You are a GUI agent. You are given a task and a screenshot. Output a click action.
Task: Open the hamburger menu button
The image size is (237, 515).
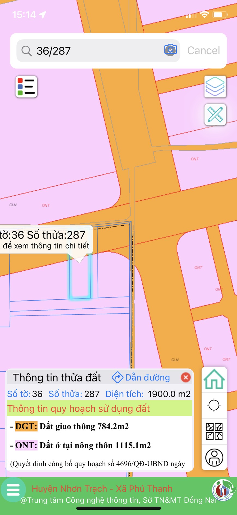pyautogui.click(x=13, y=490)
